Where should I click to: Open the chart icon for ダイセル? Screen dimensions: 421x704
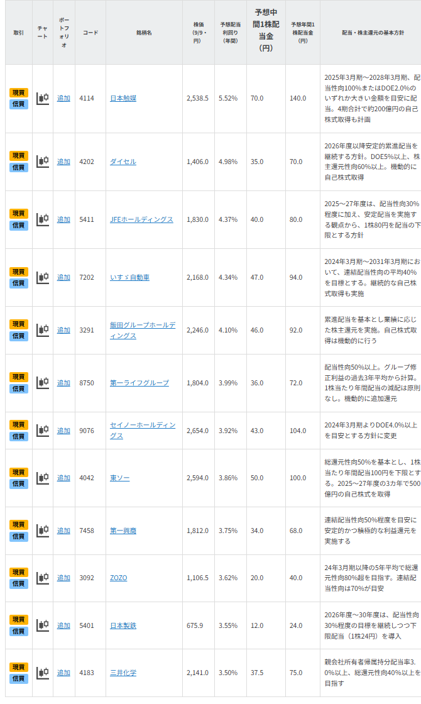[43, 162]
